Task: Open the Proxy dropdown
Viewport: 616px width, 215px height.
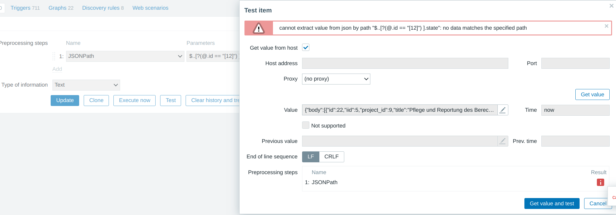Action: 336,79
